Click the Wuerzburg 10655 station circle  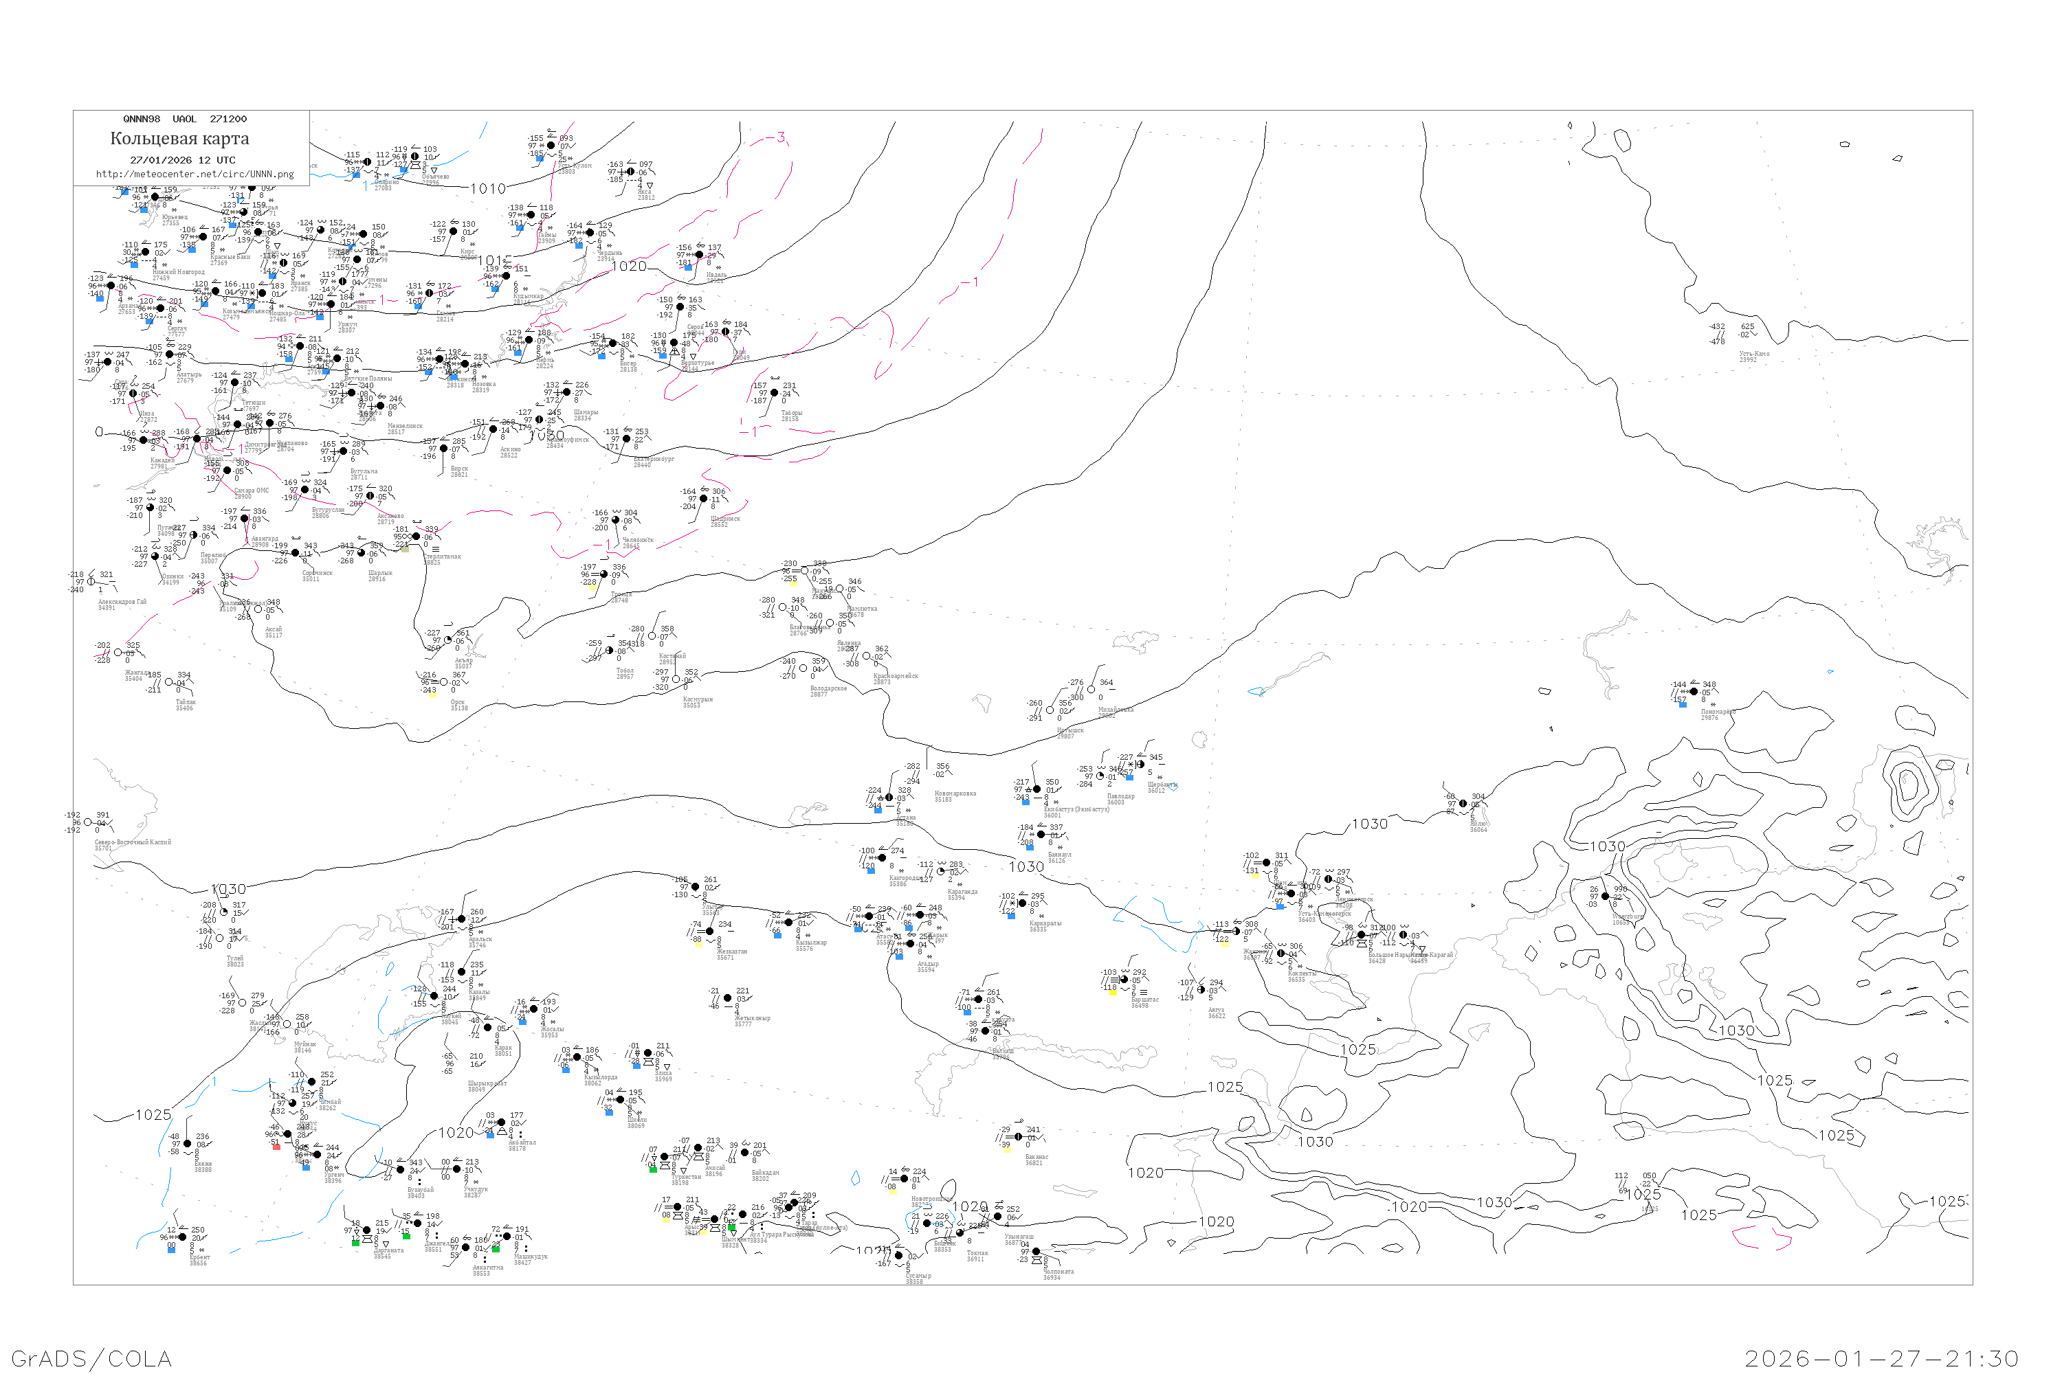pos(1605,897)
